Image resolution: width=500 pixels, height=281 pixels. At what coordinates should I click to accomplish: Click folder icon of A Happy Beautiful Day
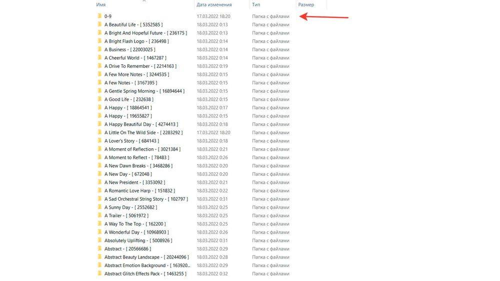coord(99,124)
